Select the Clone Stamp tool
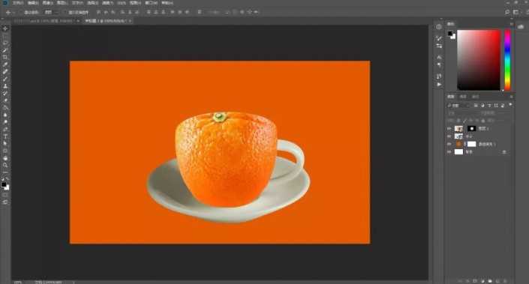 click(x=5, y=86)
